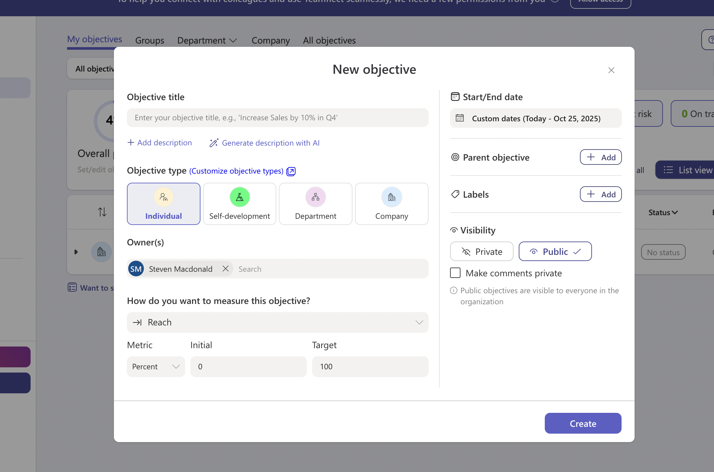714x472 pixels.
Task: Switch to Groups tab
Action: point(150,40)
